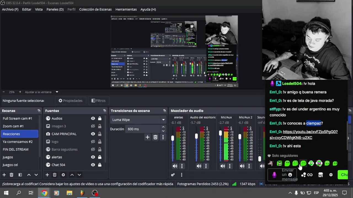This screenshot has width=353, height=198.
Task: Open the Editar menu
Action: pyautogui.click(x=27, y=9)
